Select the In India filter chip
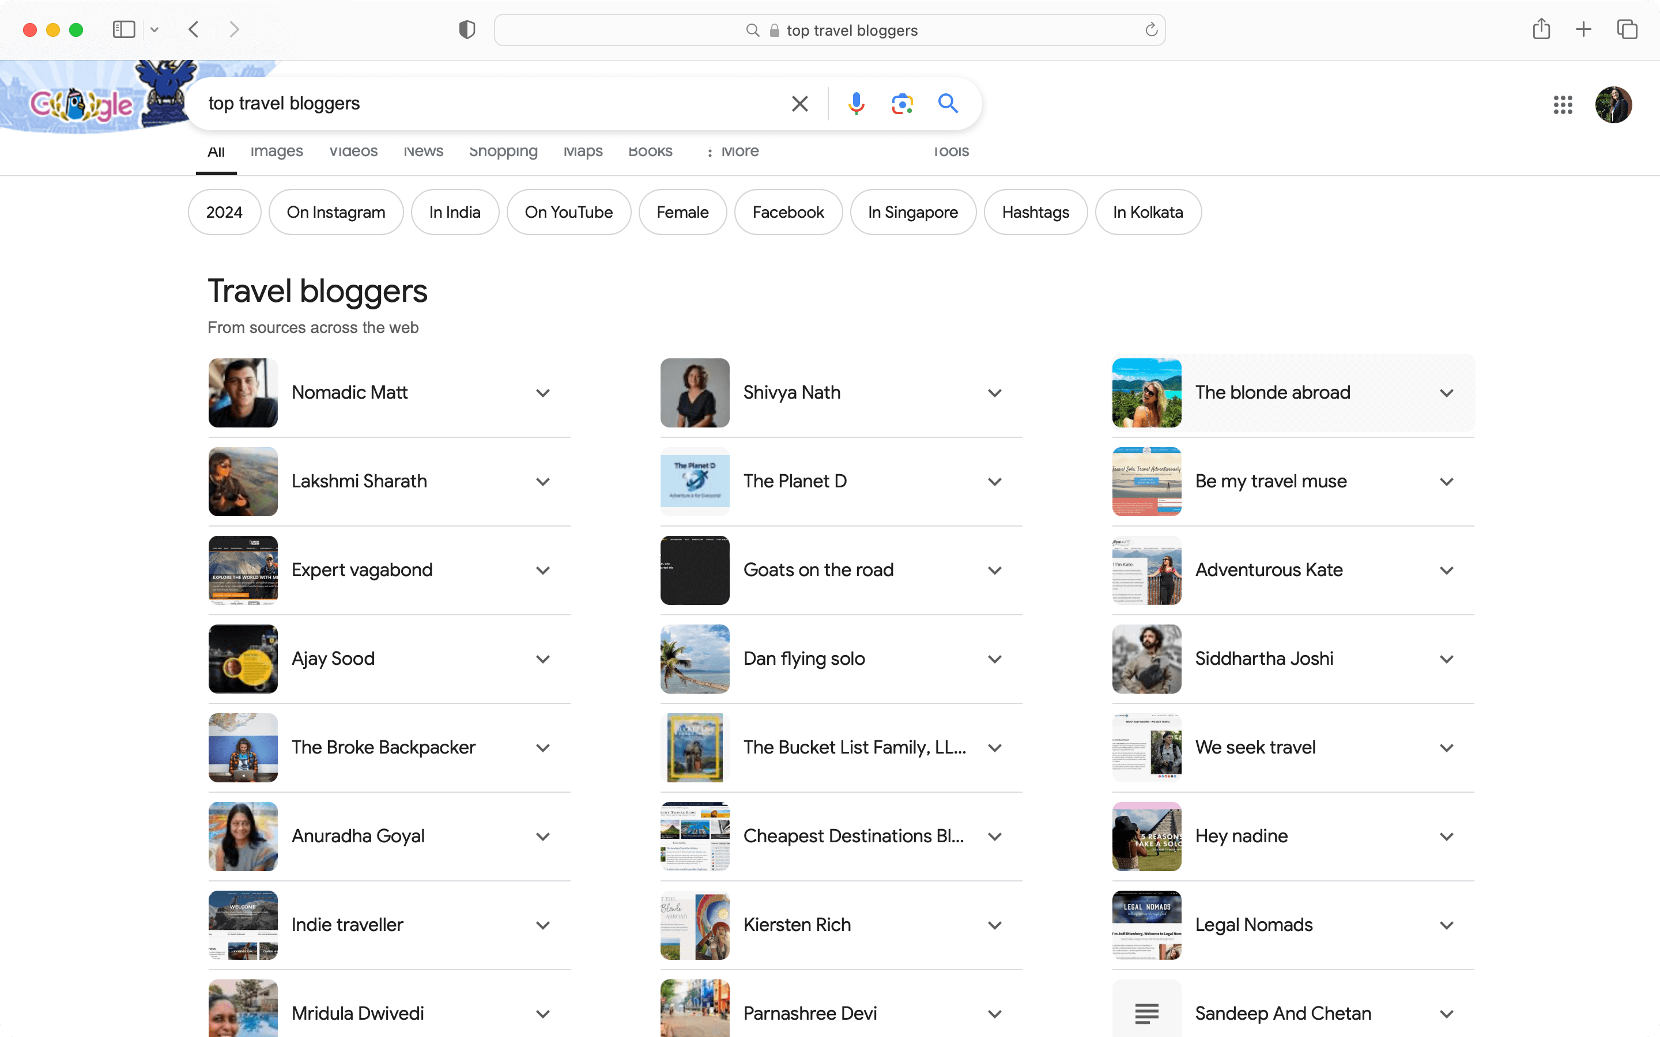The image size is (1660, 1037). click(455, 212)
